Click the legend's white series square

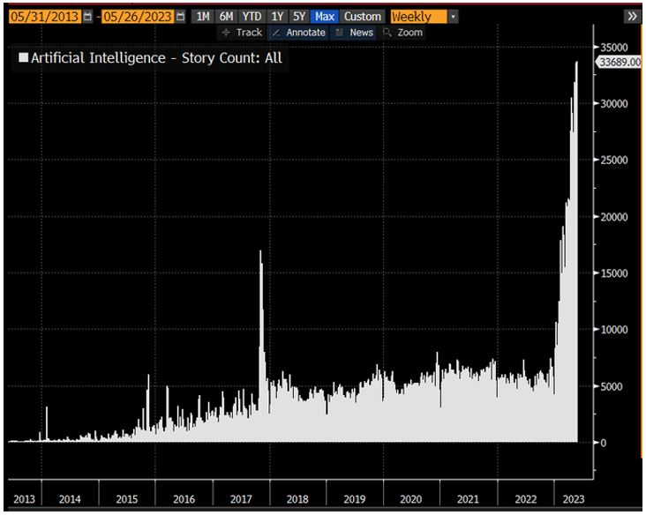pos(24,57)
